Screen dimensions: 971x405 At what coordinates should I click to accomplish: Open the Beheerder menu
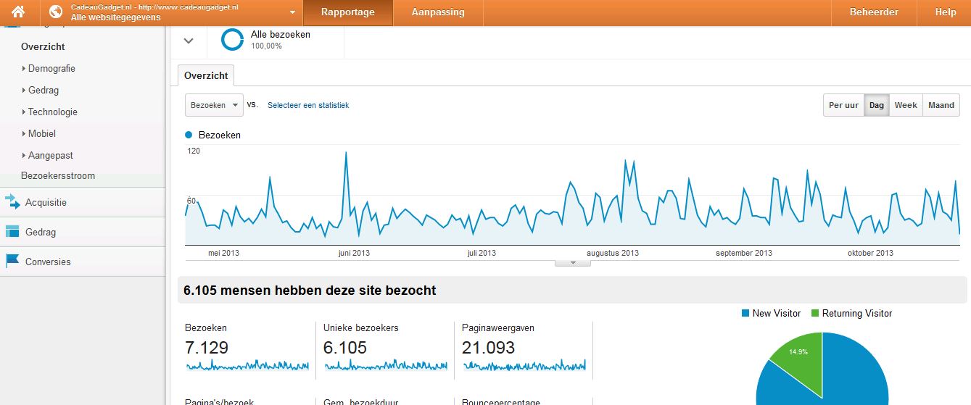874,12
